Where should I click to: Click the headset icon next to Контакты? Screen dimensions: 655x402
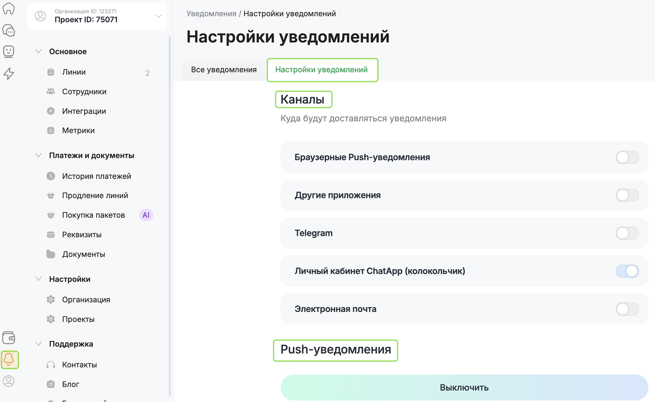[51, 365]
